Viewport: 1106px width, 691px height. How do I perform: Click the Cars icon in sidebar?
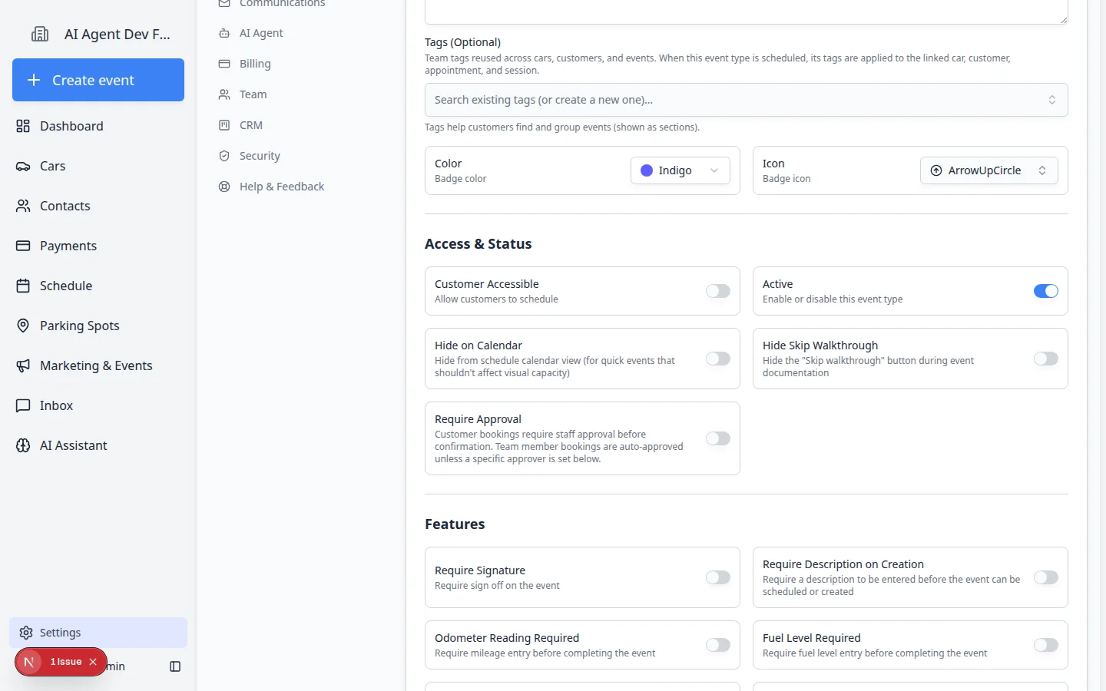coord(23,166)
